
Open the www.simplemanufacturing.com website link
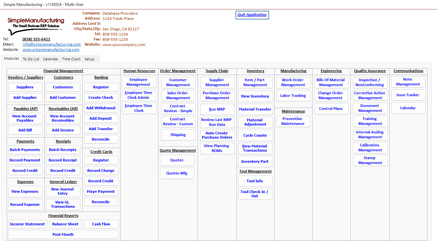point(51,50)
